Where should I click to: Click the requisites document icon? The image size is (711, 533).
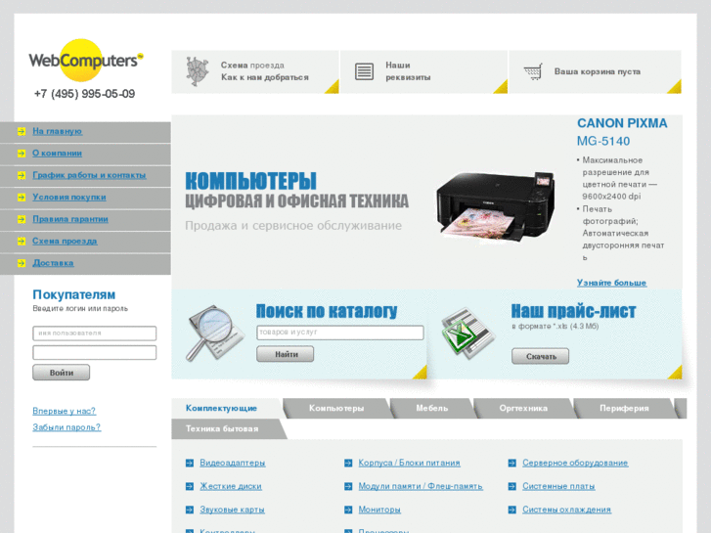tap(364, 71)
